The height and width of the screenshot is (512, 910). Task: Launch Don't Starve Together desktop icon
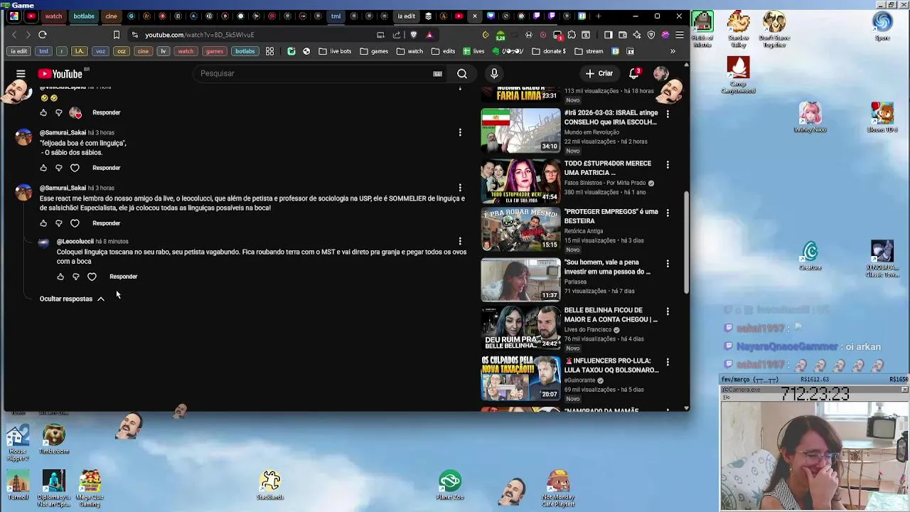tap(773, 30)
